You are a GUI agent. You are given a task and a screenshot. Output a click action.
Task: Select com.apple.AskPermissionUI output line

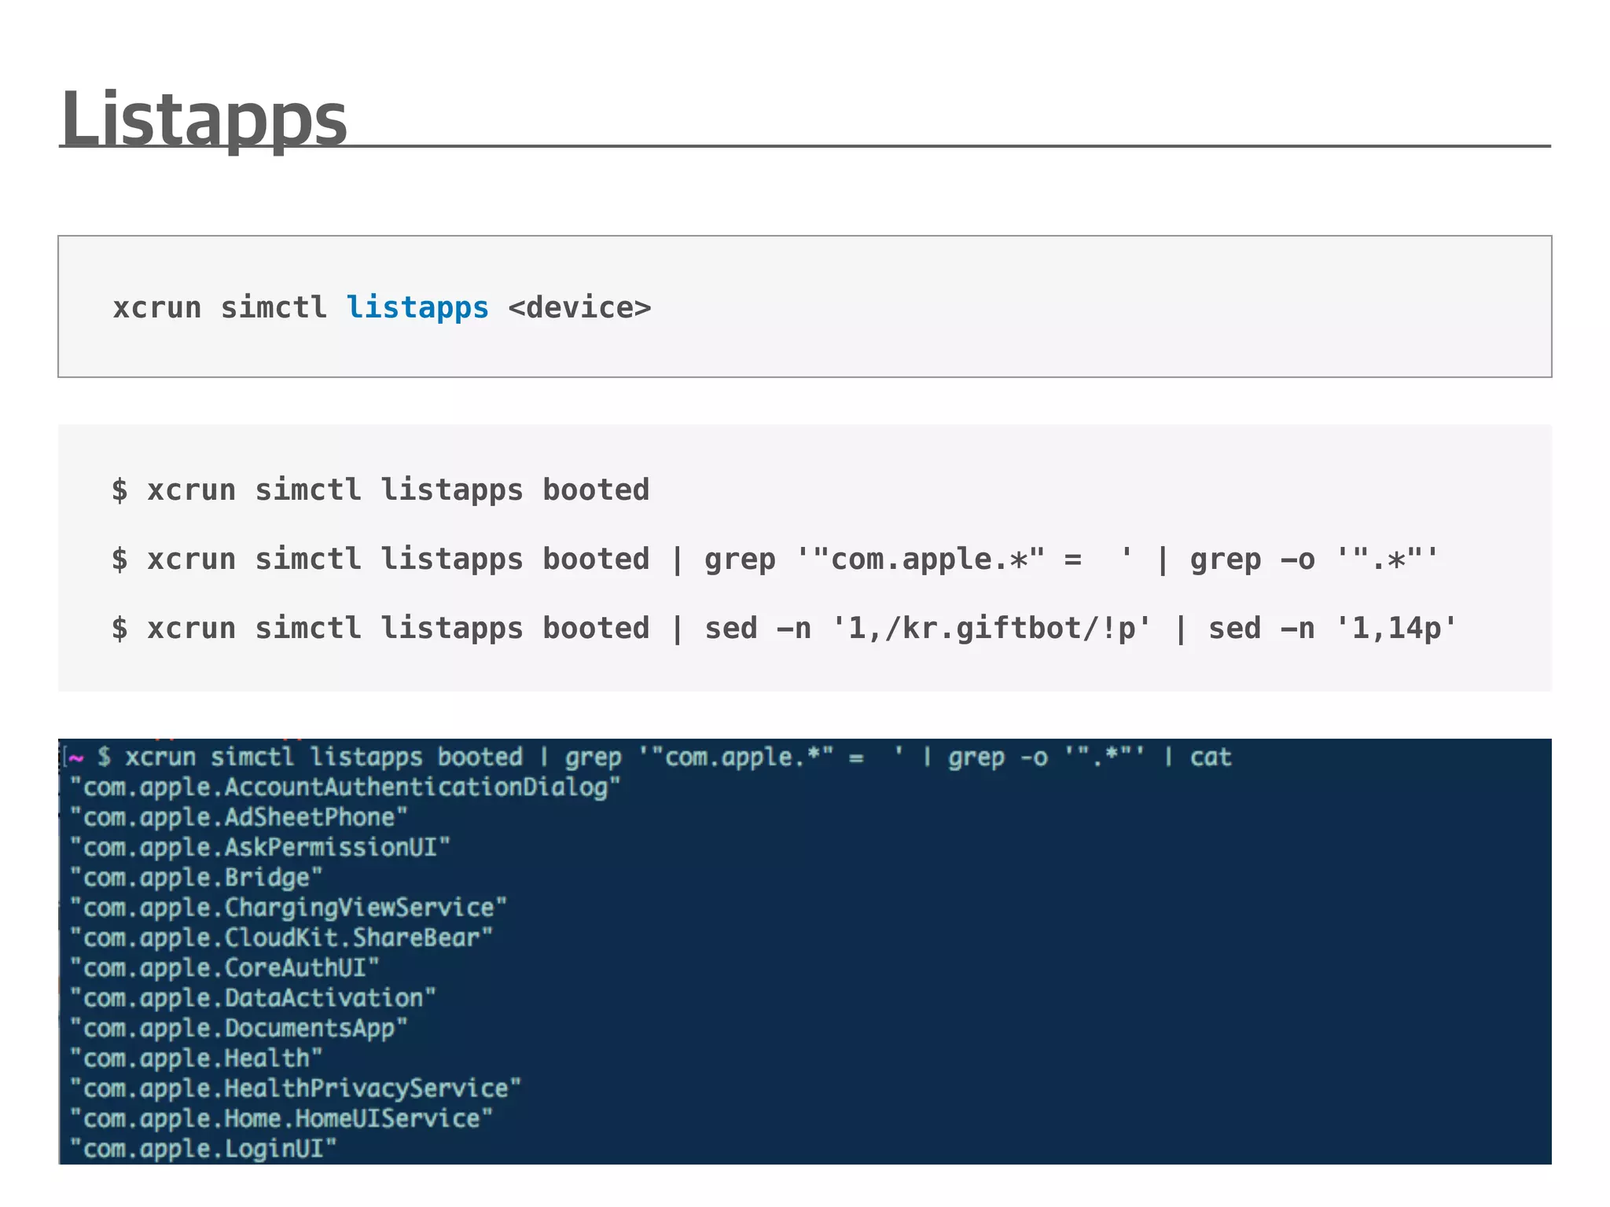click(x=259, y=847)
